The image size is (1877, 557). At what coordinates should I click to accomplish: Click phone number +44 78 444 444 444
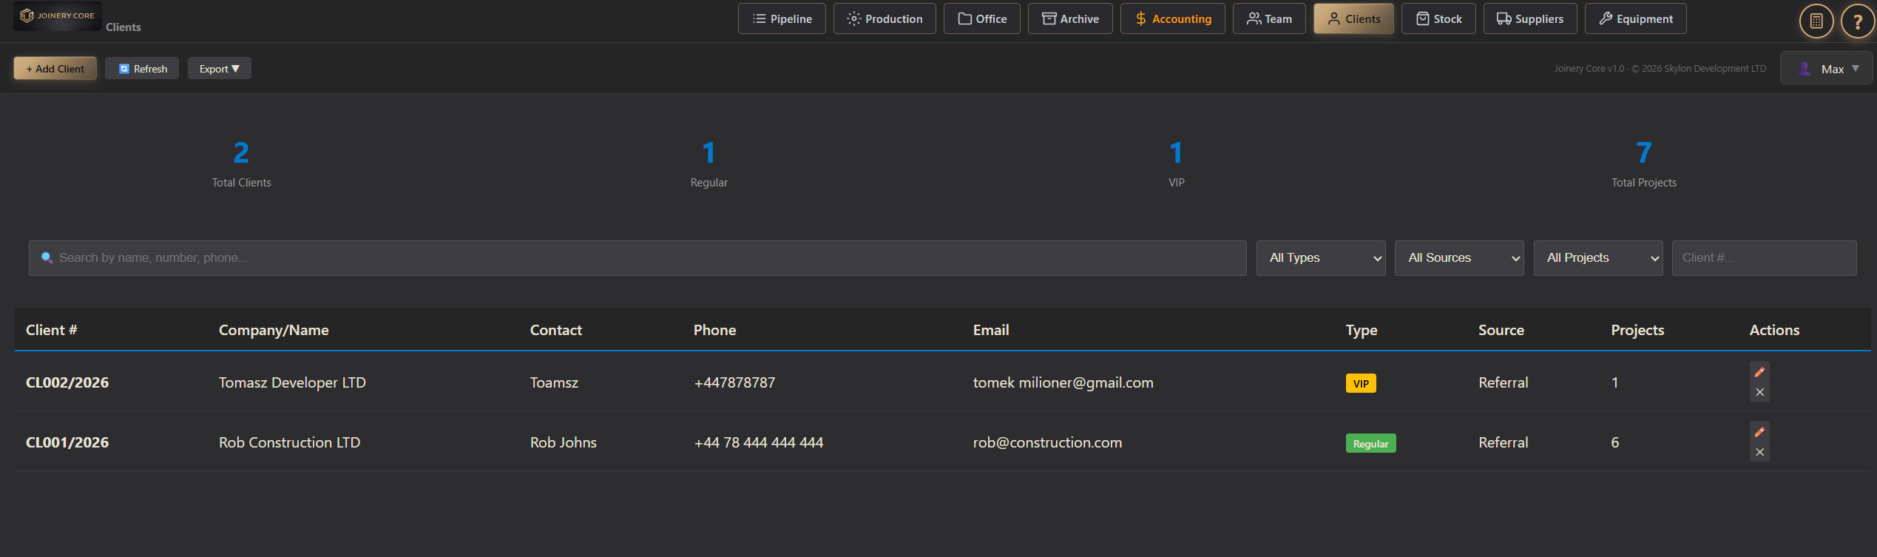click(x=759, y=442)
